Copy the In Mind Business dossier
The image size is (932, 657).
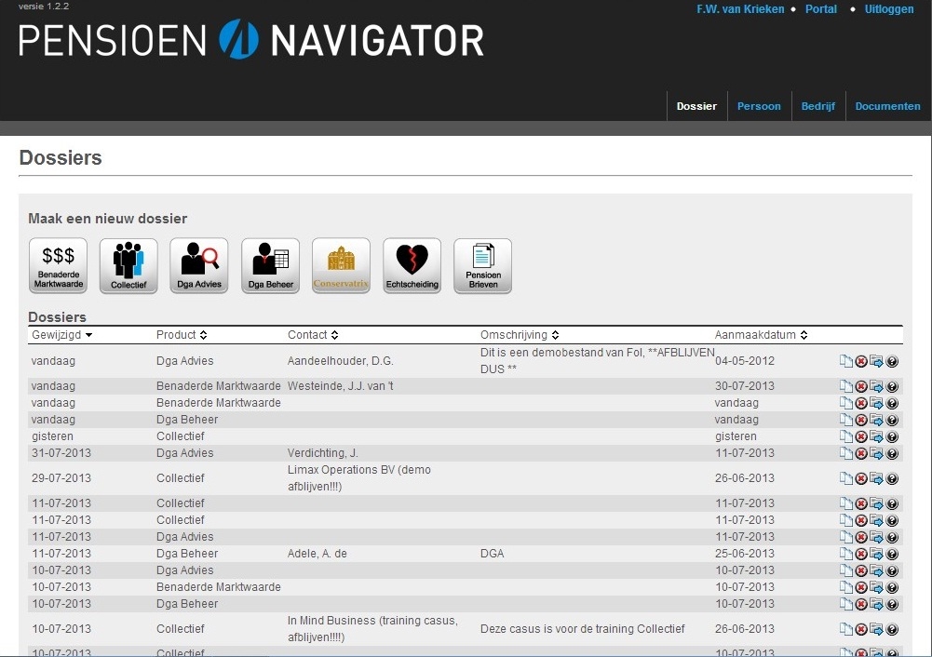point(845,629)
